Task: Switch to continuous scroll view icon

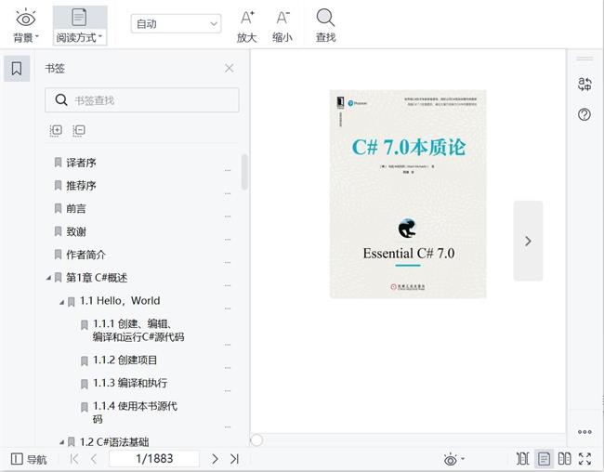Action: [x=523, y=458]
